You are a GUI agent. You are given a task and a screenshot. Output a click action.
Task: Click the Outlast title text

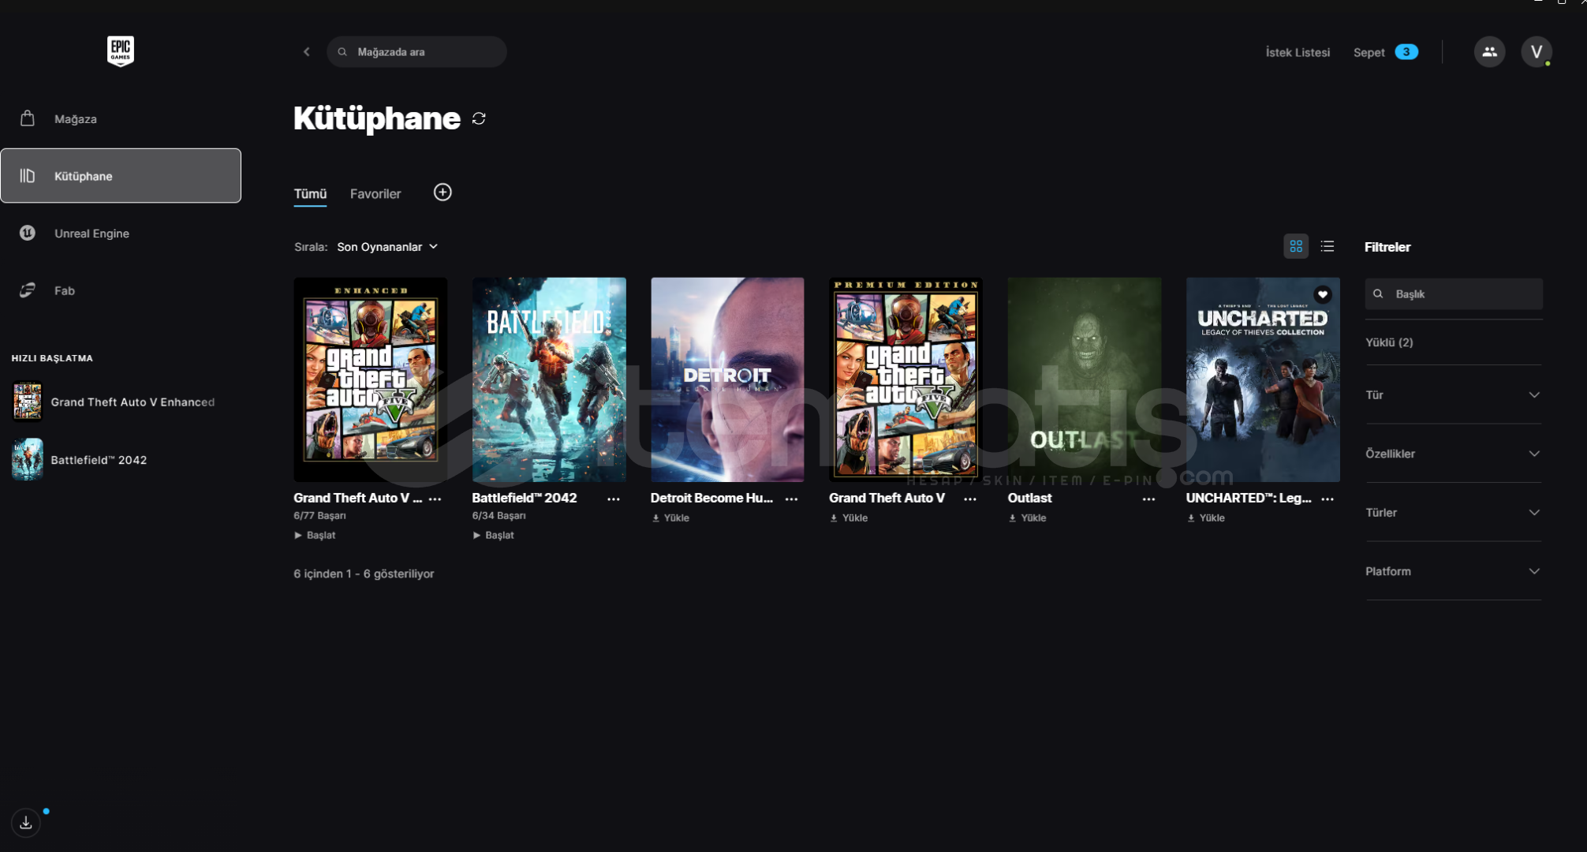(x=1029, y=499)
